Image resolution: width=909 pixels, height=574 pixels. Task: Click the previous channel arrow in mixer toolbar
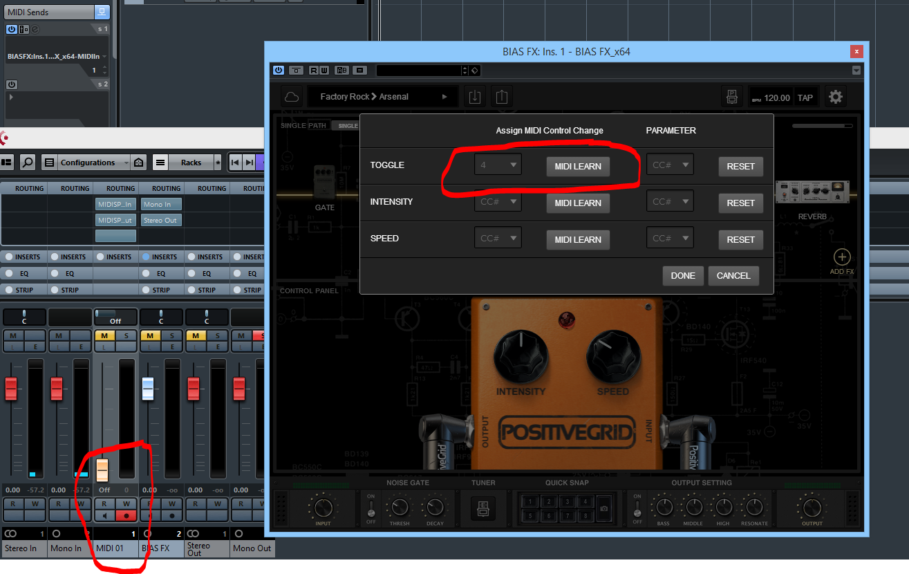pos(235,163)
